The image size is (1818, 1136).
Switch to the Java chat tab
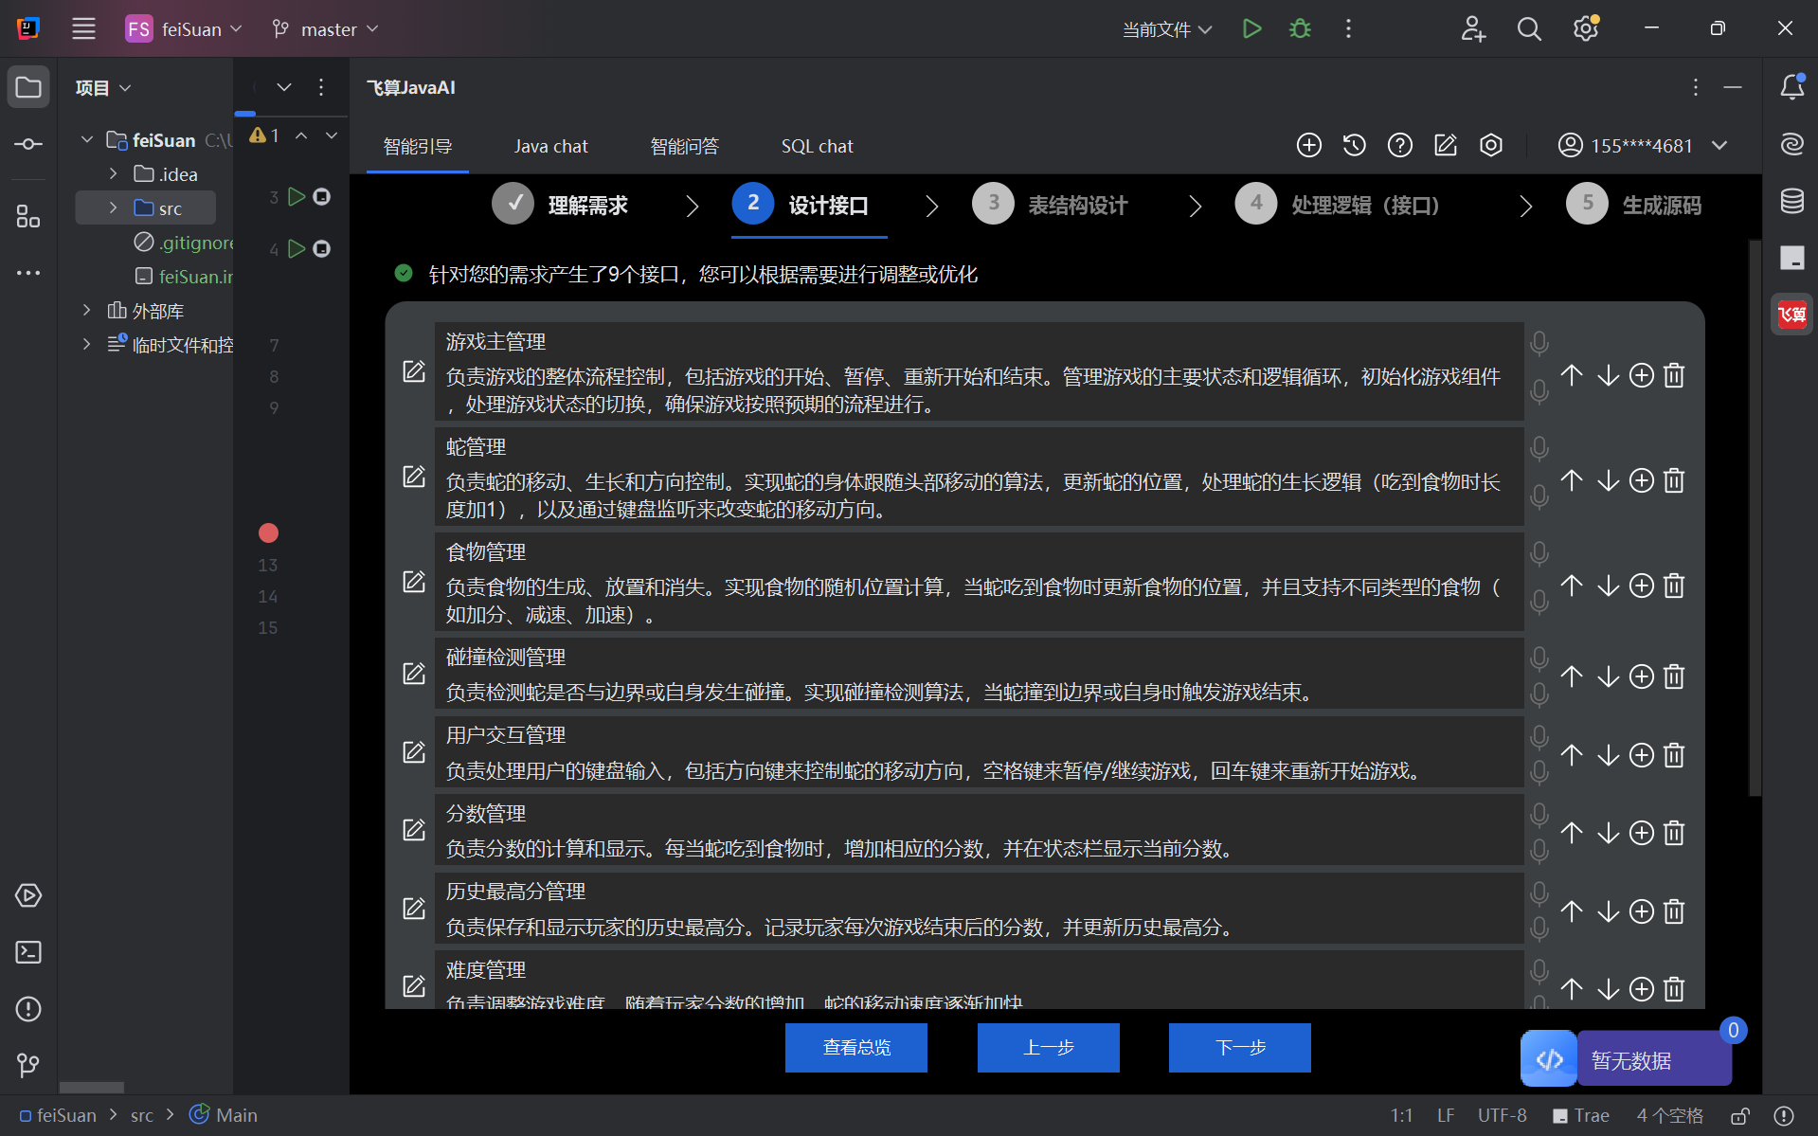click(550, 146)
